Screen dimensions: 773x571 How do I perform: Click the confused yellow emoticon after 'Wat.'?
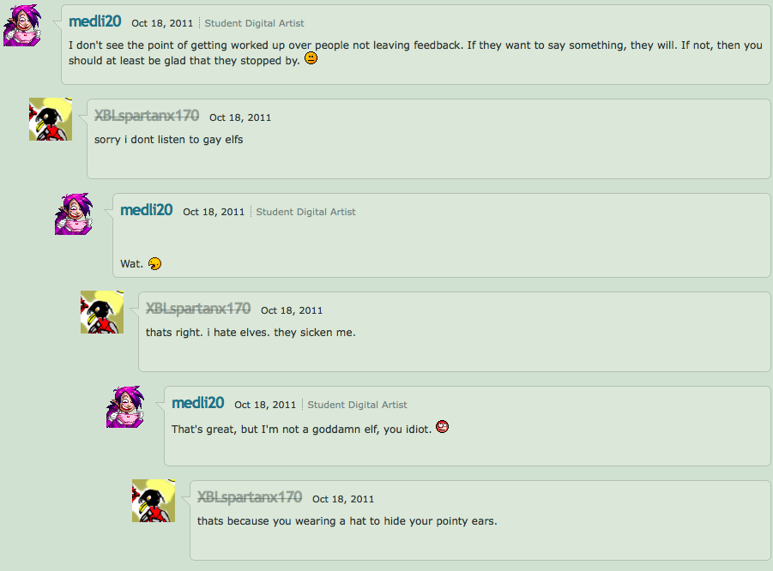tap(154, 263)
